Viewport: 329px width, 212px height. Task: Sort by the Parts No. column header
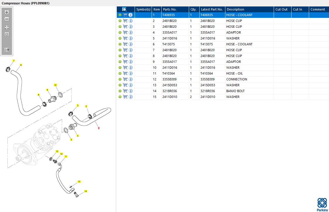tap(175, 9)
